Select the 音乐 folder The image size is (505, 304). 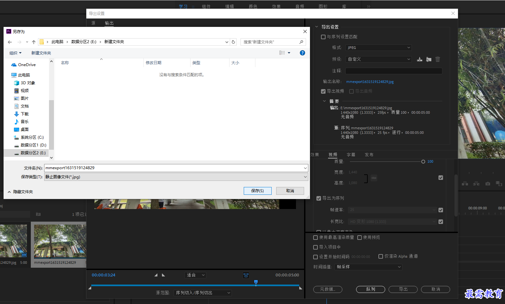[21, 122]
